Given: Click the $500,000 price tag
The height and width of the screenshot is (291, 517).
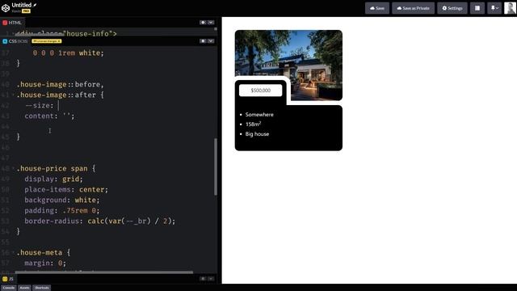Looking at the screenshot, I should click(x=260, y=91).
